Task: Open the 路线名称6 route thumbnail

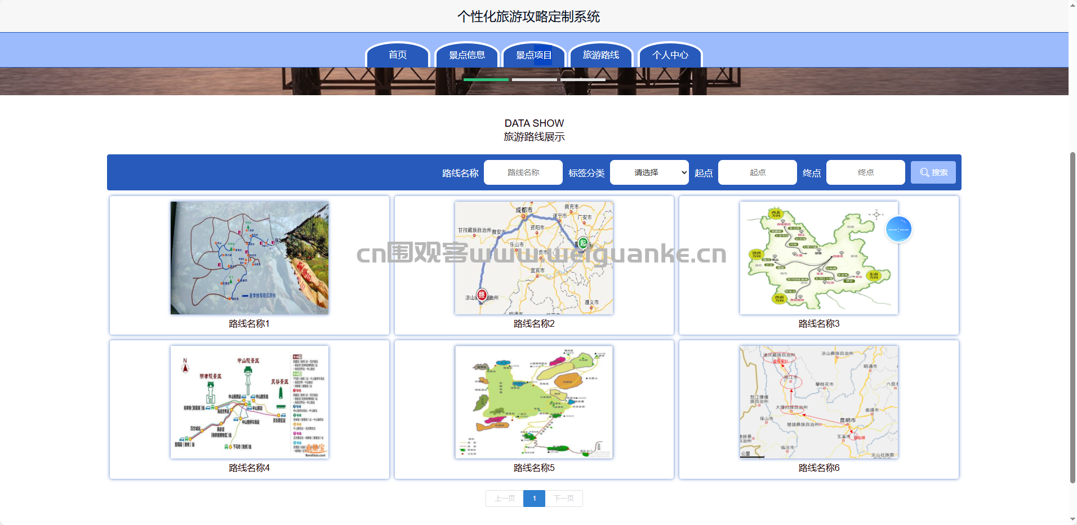Action: point(818,402)
